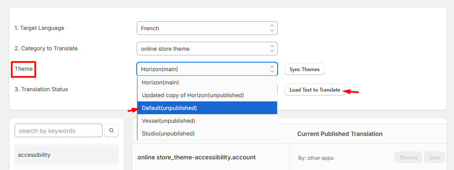Viewport: 454px width, 170px height.
Task: Pick the Studio(unpublished) theme option
Action: click(207, 133)
